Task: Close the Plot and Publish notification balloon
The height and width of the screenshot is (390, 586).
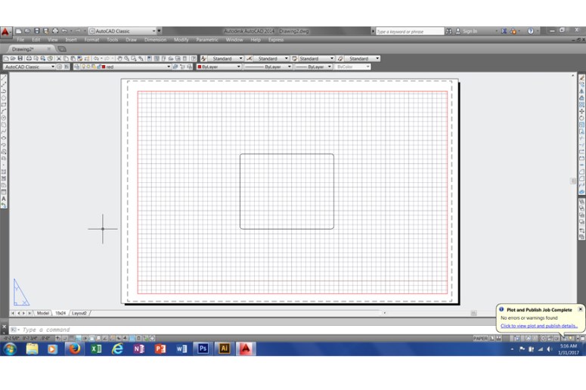Action: click(580, 309)
